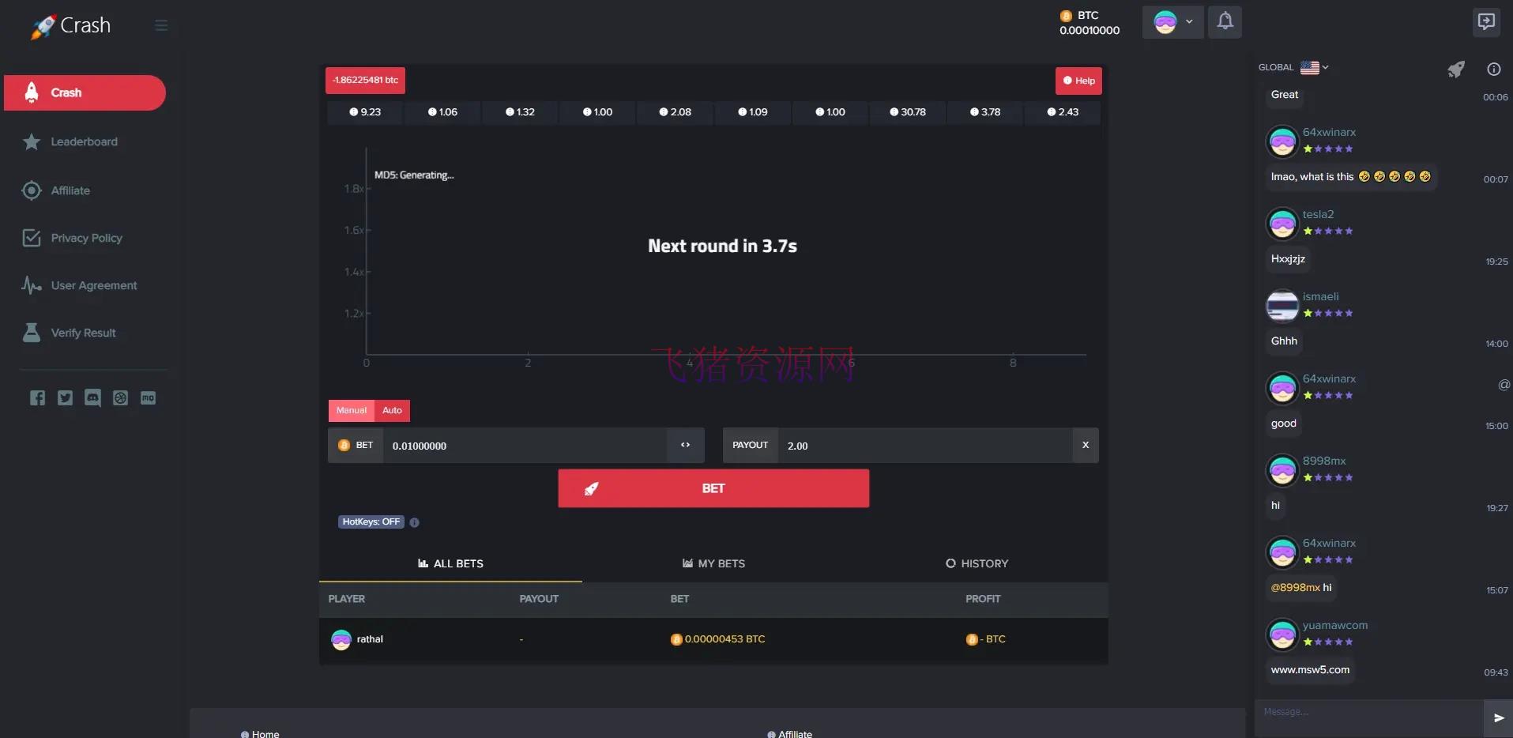Send chat message with arrow icon
Viewport: 1513px width, 738px height.
point(1498,718)
